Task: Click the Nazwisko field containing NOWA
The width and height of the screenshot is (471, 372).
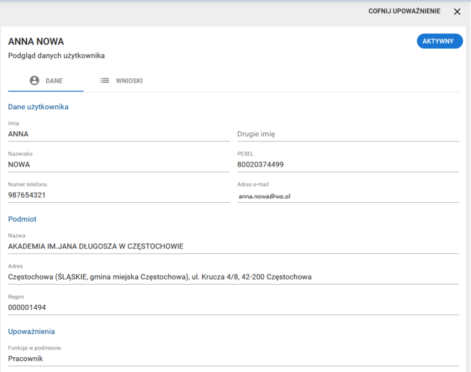Action: click(x=118, y=164)
